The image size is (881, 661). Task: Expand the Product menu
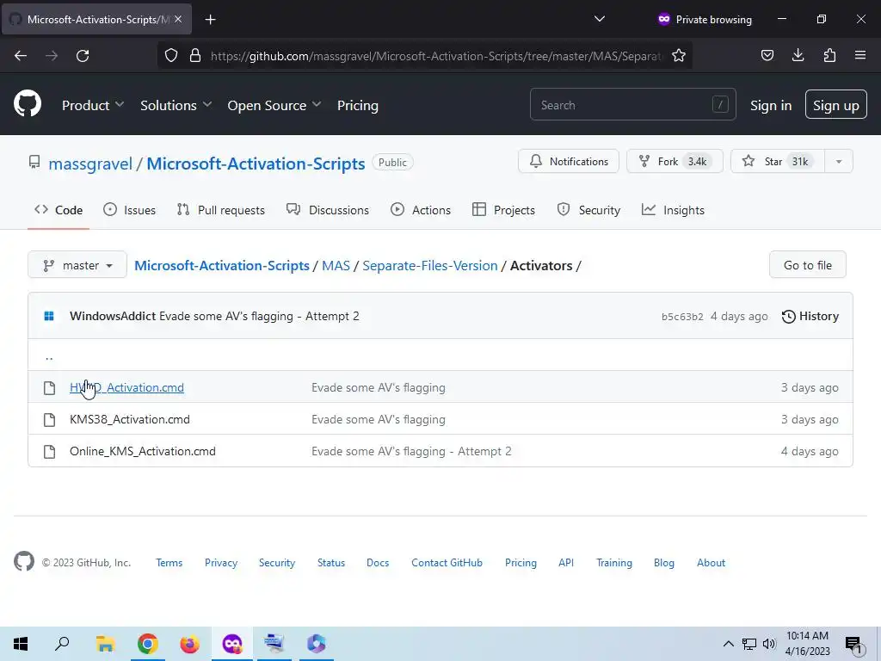(x=93, y=105)
